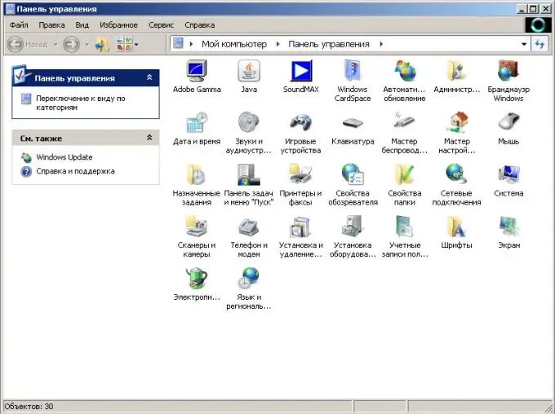This screenshot has height=414, width=555.
Task: Launch the SoundMAX applet
Action: 301,77
